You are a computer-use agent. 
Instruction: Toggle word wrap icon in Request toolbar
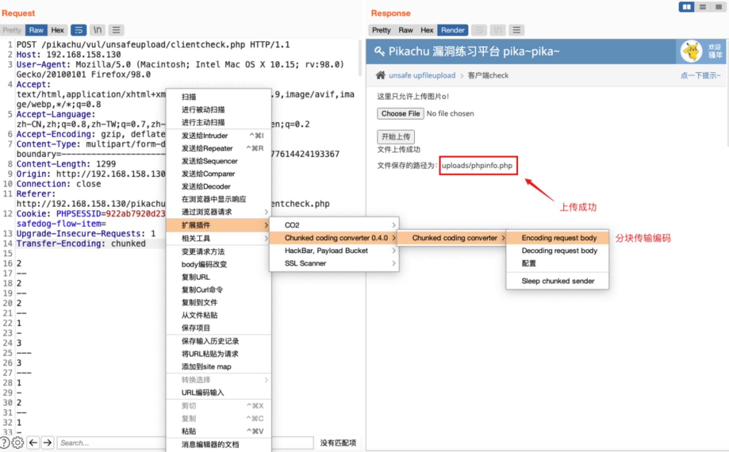pos(78,30)
